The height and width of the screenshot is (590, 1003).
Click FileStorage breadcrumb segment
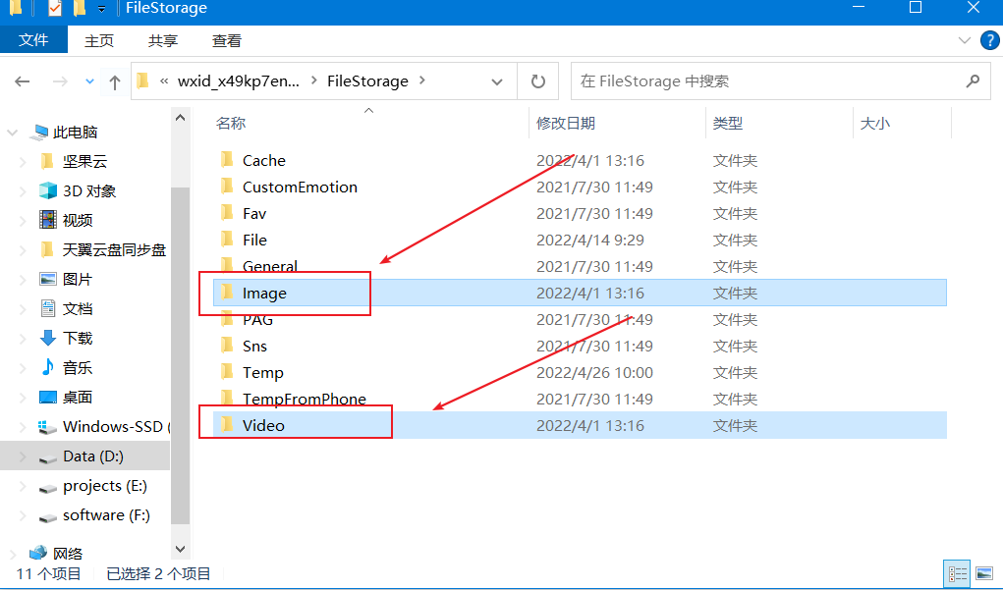(x=367, y=81)
